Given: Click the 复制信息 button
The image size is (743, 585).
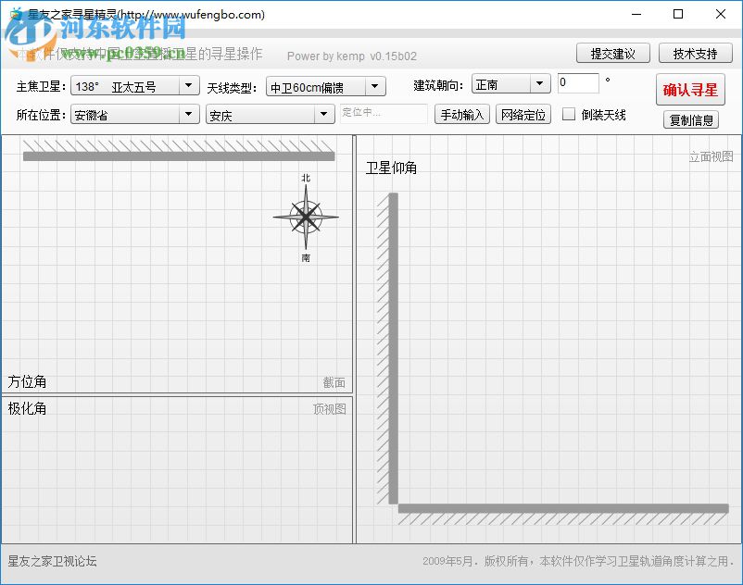Looking at the screenshot, I should coord(691,120).
